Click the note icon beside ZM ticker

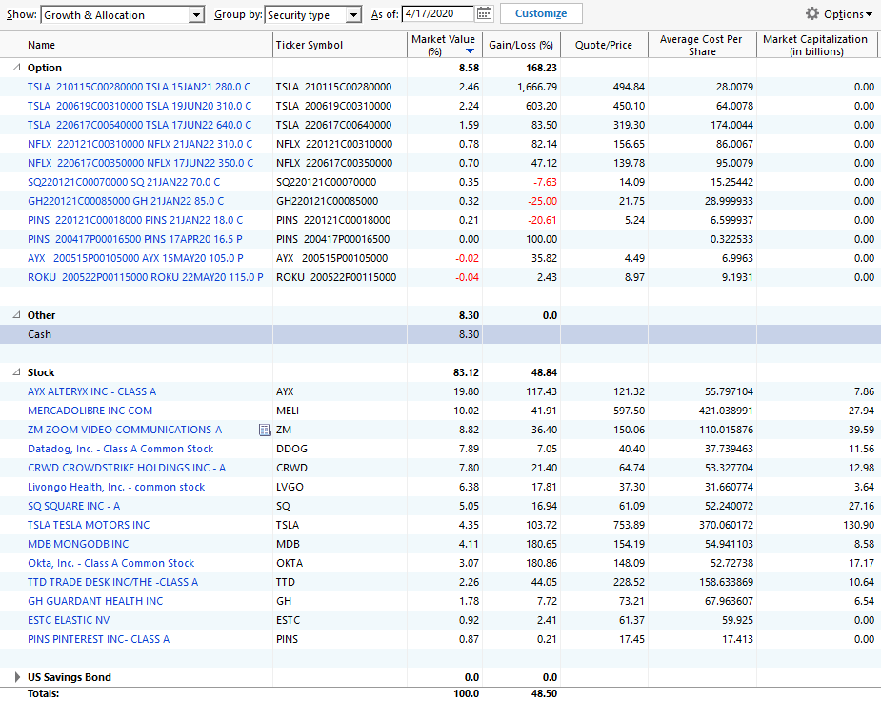pyautogui.click(x=265, y=430)
